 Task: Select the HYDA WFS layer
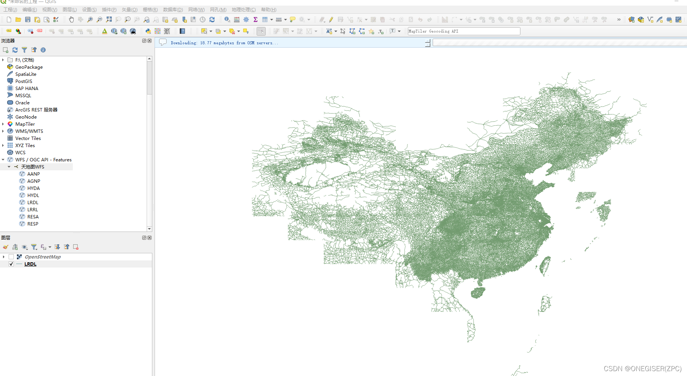pos(33,188)
